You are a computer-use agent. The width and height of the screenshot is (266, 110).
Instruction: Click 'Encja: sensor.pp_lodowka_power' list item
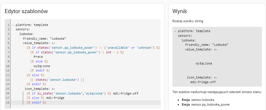206,104
